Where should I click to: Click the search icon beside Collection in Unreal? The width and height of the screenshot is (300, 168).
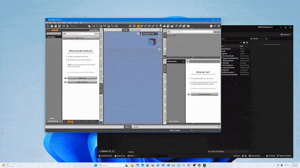pyautogui.click(x=113, y=151)
